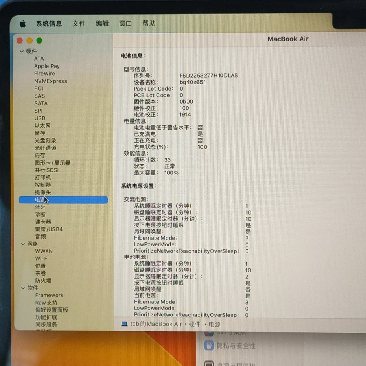Click device name value bq40z651

point(193,82)
